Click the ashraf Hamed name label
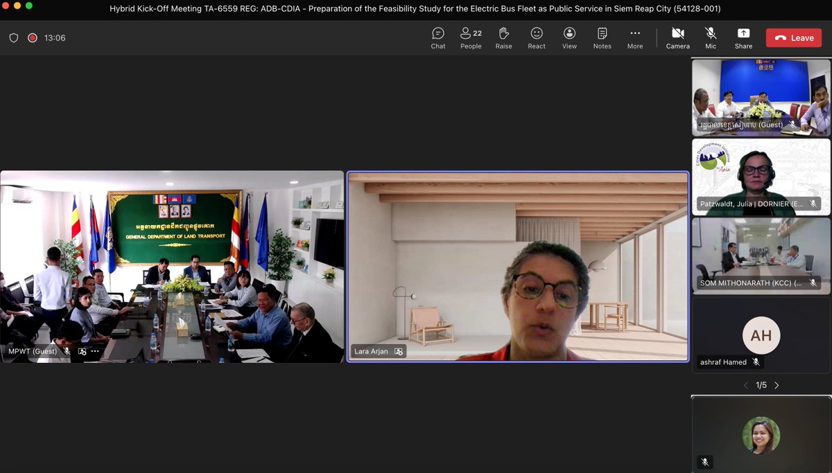 (x=723, y=362)
